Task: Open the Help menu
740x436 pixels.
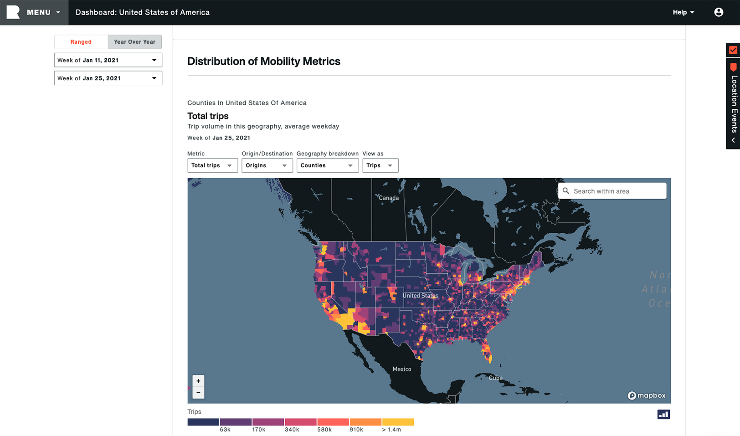Action: pyautogui.click(x=683, y=12)
